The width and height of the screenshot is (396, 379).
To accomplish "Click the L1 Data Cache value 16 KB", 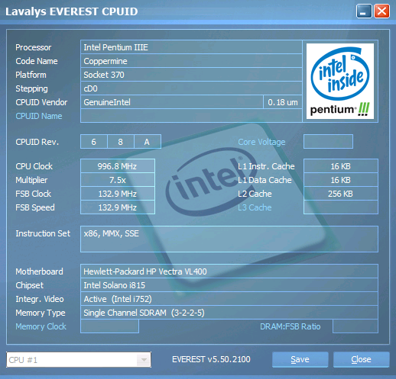I will 341,180.
